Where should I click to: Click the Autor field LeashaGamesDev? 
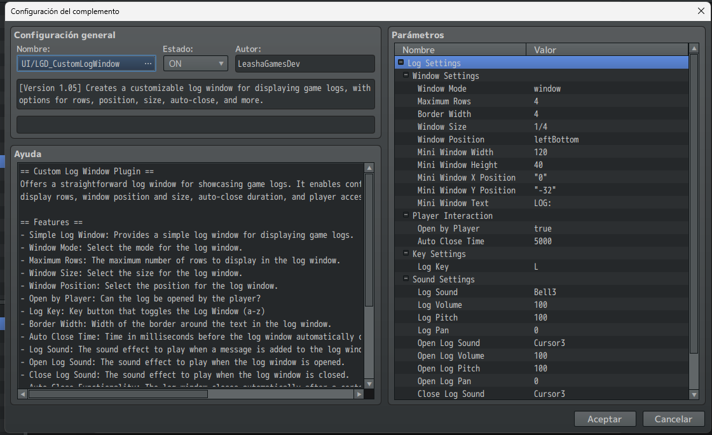coord(305,64)
